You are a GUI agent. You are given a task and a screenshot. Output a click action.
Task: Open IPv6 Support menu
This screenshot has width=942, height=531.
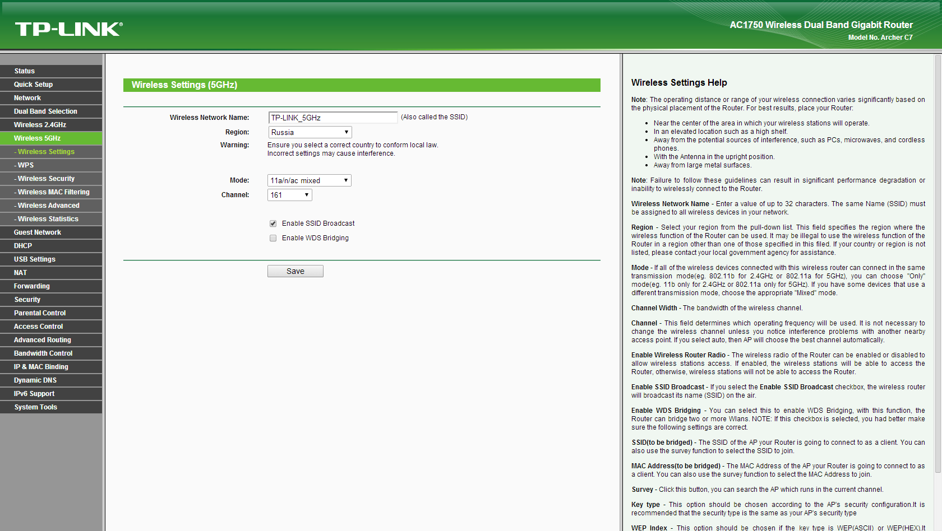(x=51, y=394)
